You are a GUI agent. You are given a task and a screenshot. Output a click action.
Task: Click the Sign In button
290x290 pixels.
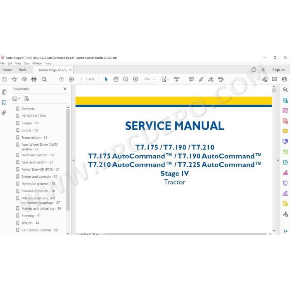[278, 70]
